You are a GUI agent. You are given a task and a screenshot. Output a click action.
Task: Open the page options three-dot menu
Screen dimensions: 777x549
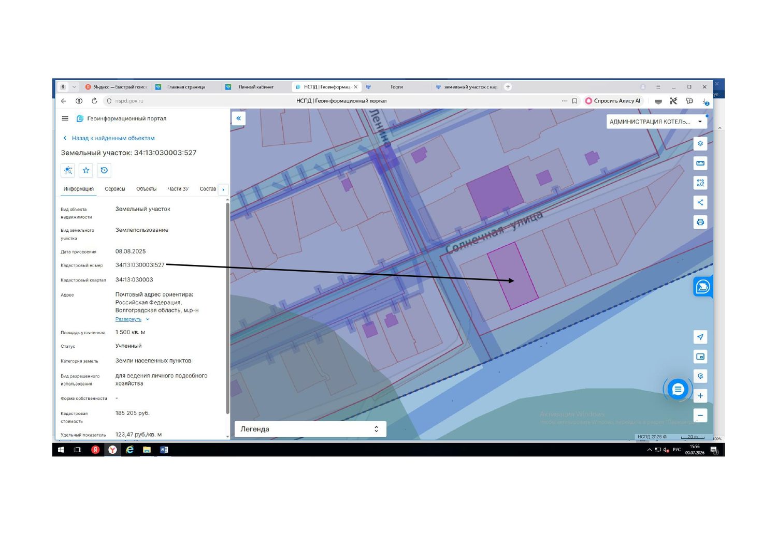pos(565,101)
